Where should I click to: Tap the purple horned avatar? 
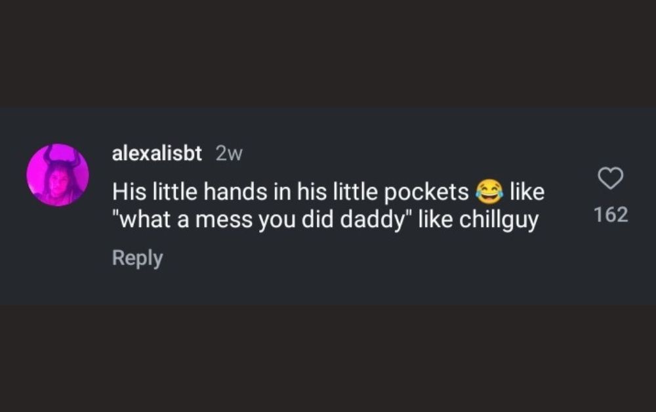pos(58,175)
